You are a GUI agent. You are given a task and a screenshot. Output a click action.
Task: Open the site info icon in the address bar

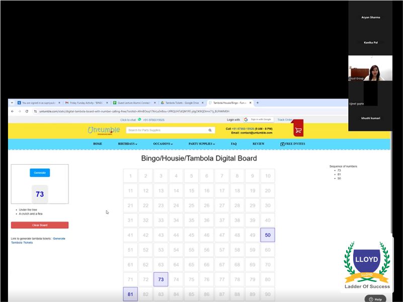[x=35, y=111]
